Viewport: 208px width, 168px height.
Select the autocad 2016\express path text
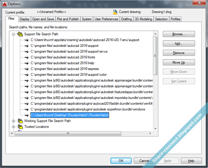[x=65, y=69]
